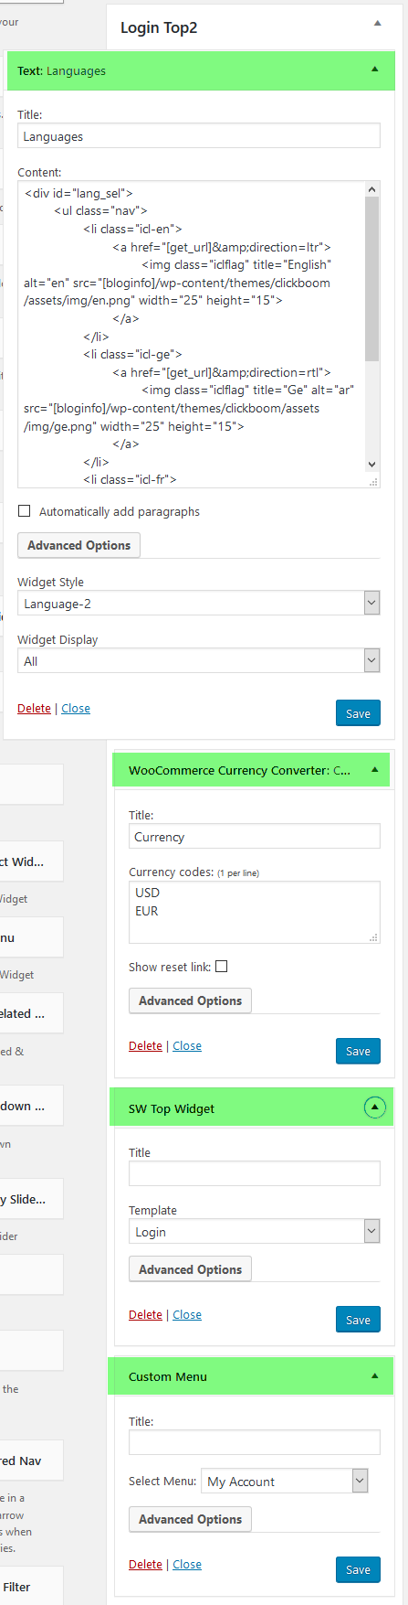Image resolution: width=408 pixels, height=1605 pixels.
Task: Open the Select Menu My Account dropdown
Action: coord(285,1482)
